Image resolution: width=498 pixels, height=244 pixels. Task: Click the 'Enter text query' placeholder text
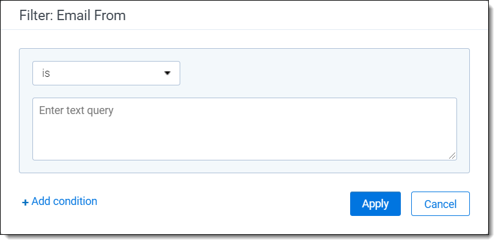76,111
